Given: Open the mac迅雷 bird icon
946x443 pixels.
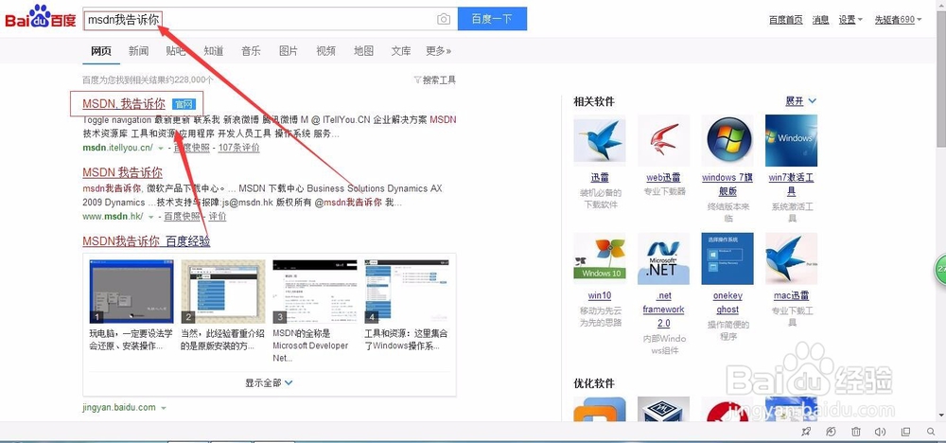Looking at the screenshot, I should [x=791, y=259].
